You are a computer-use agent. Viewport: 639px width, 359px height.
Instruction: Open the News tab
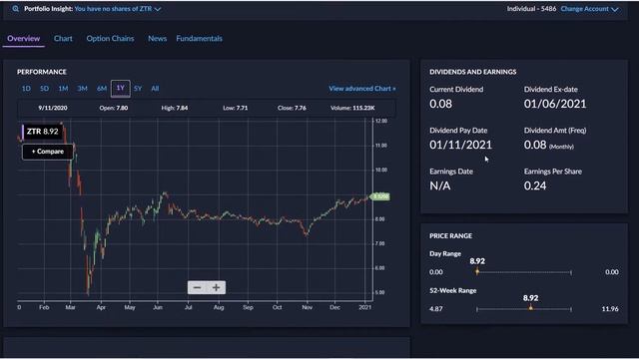click(158, 39)
